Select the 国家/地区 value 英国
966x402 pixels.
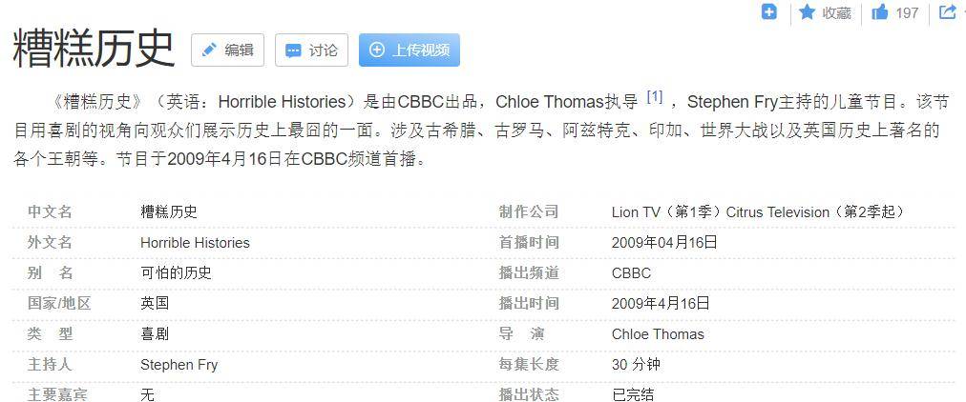click(x=155, y=303)
